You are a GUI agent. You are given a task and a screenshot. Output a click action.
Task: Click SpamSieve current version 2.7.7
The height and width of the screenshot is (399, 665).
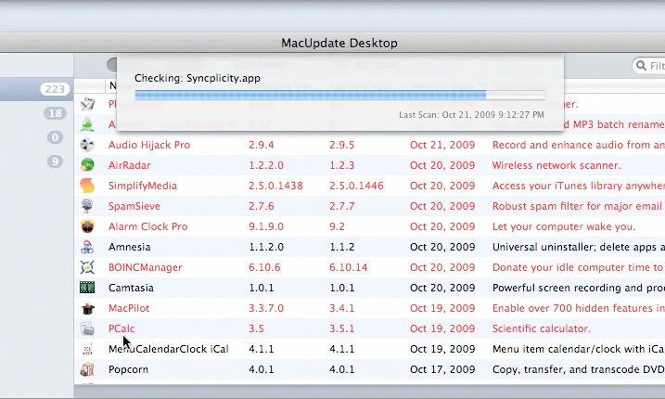(x=342, y=206)
